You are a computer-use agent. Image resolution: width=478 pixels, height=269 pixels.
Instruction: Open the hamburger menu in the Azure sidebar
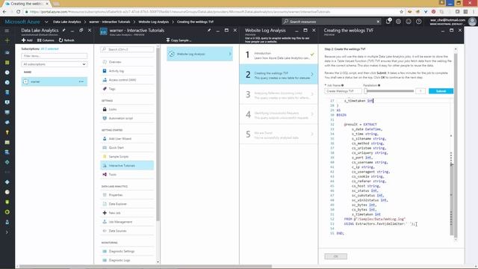point(7,31)
